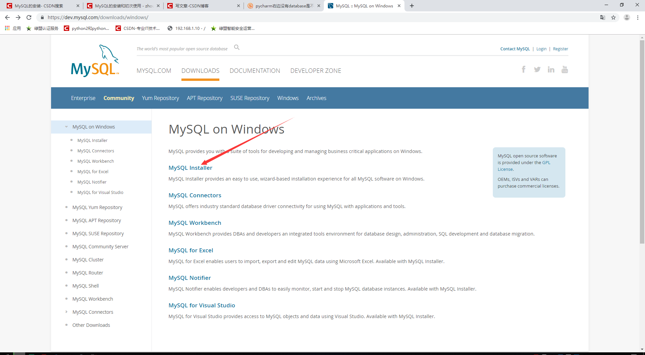This screenshot has height=355, width=645.
Task: Open the DOWNLOADS navigation item
Action: coord(200,71)
